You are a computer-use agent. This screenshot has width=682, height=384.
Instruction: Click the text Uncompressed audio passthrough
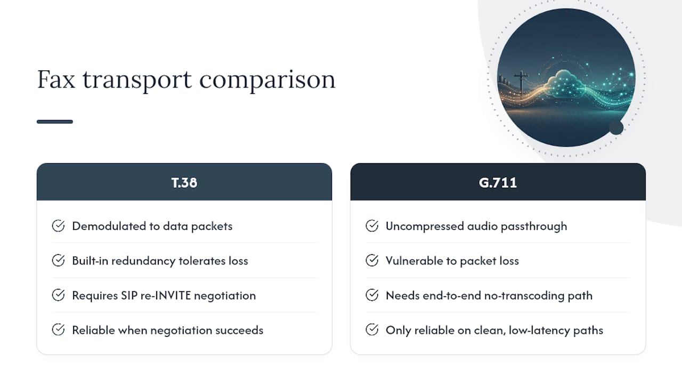pos(476,226)
